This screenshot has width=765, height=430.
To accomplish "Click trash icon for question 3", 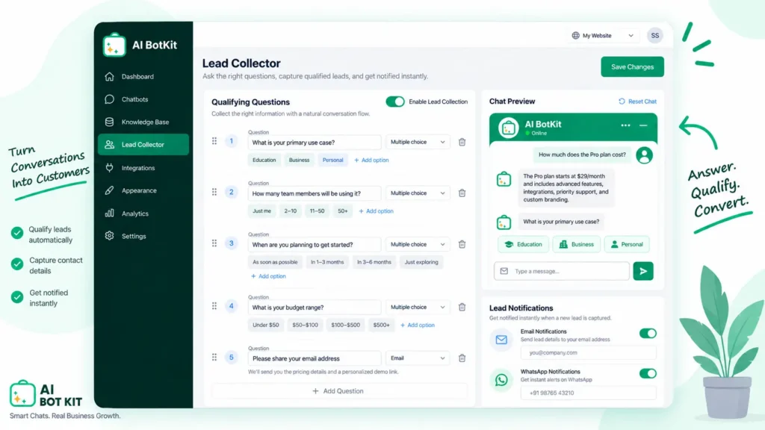I will (462, 244).
